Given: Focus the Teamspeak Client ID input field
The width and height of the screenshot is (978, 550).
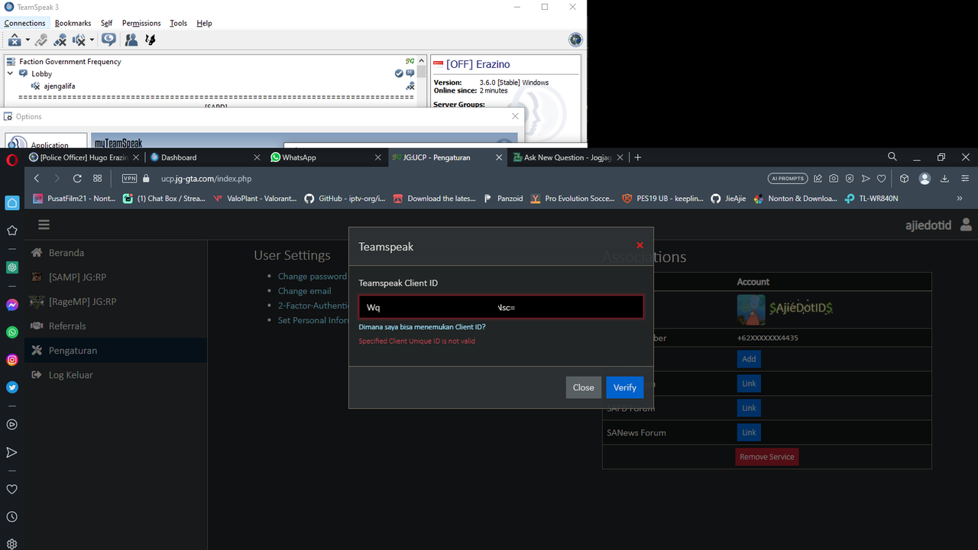Looking at the screenshot, I should (x=501, y=307).
